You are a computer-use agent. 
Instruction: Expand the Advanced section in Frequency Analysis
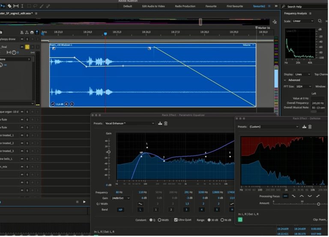286,80
